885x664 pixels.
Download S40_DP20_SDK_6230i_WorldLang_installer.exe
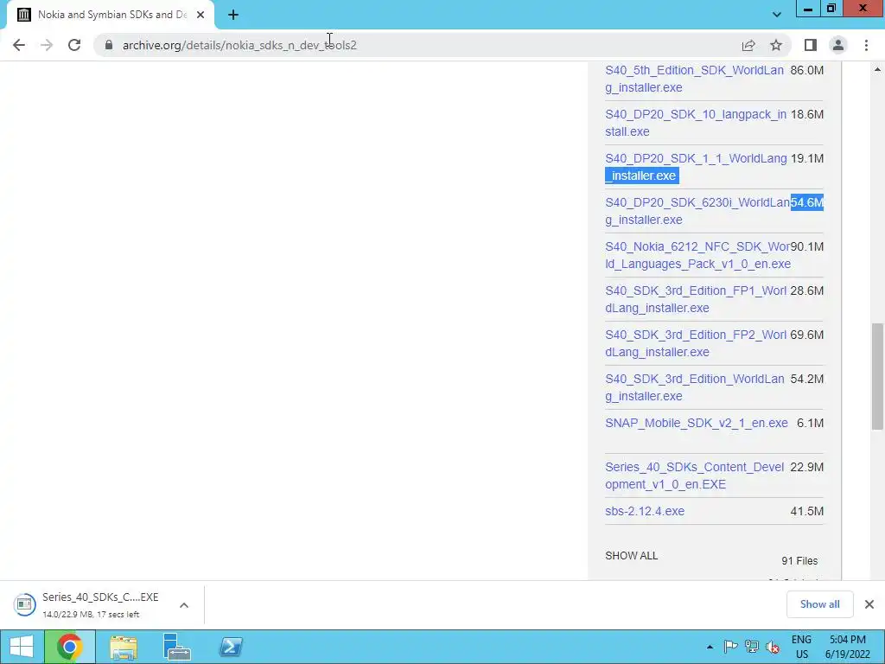point(697,211)
